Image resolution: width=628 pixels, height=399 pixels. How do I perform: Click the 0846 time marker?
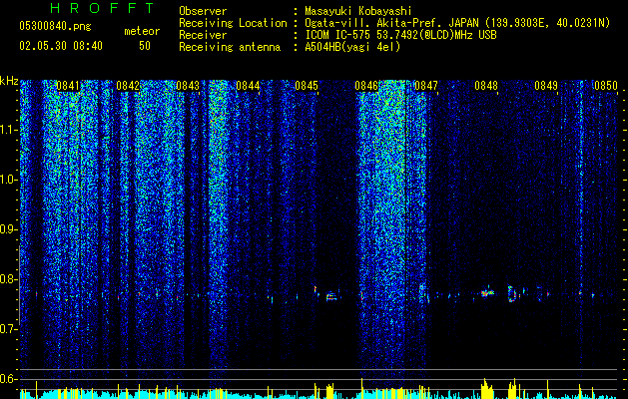[366, 86]
